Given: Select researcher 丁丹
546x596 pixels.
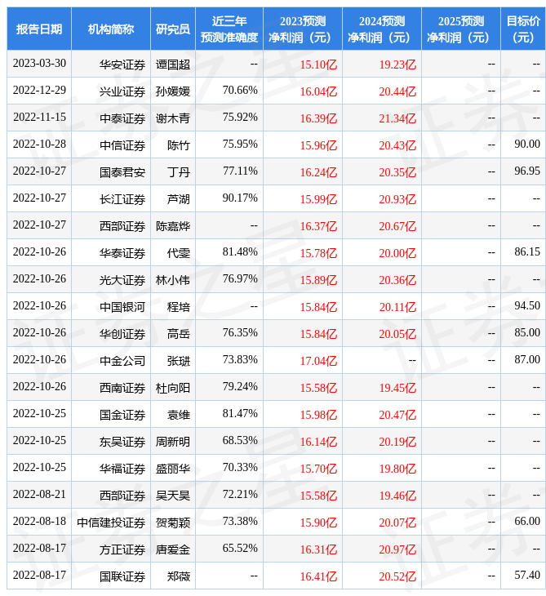Looking at the screenshot, I should 179,172.
